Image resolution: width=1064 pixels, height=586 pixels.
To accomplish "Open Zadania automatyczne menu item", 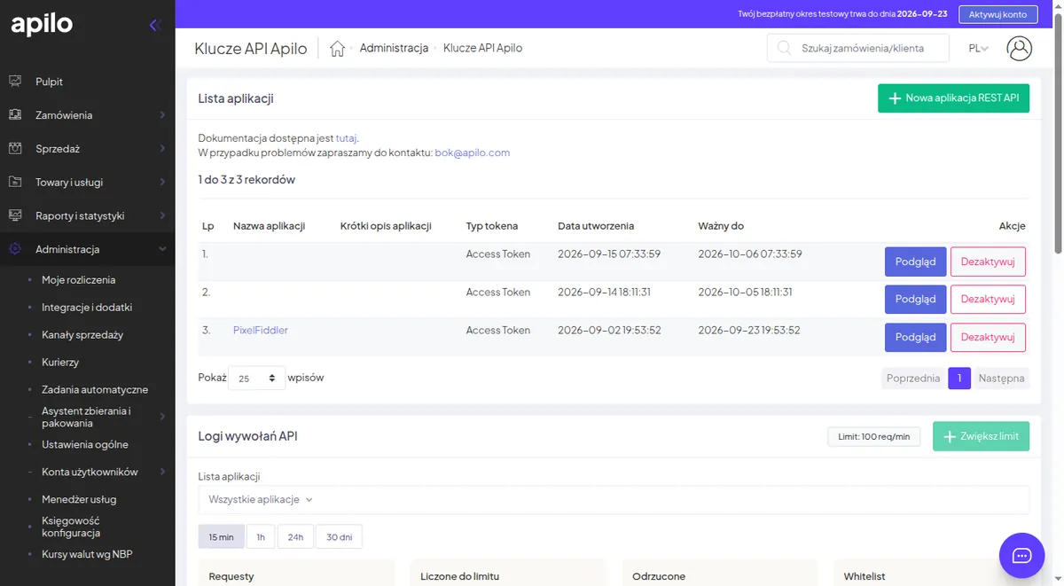I will [x=95, y=389].
